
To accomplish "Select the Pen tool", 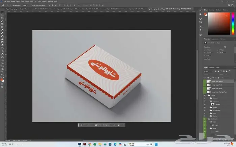I will (2, 57).
